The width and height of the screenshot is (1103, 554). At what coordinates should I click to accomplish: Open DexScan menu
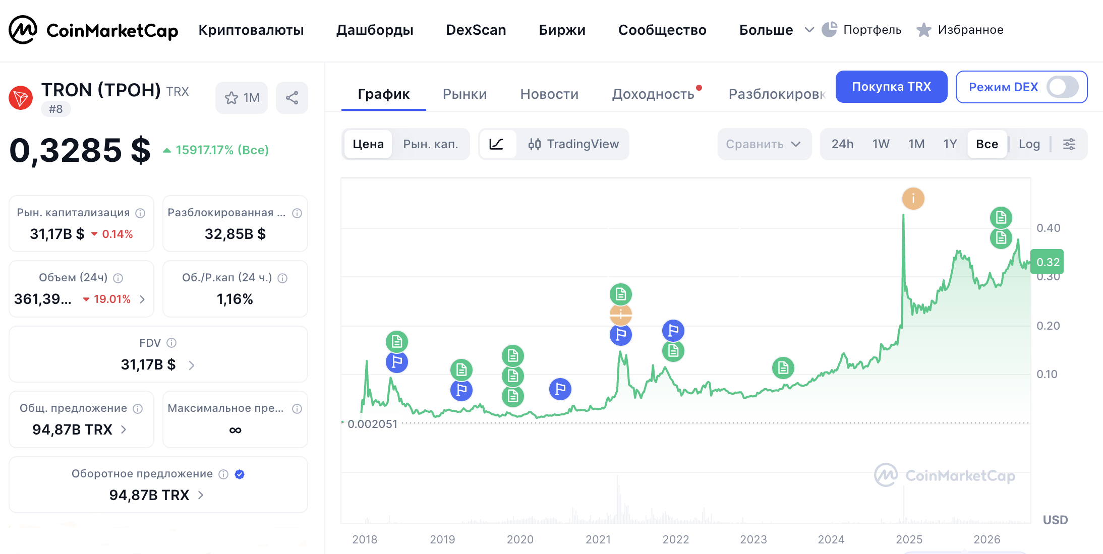click(476, 30)
